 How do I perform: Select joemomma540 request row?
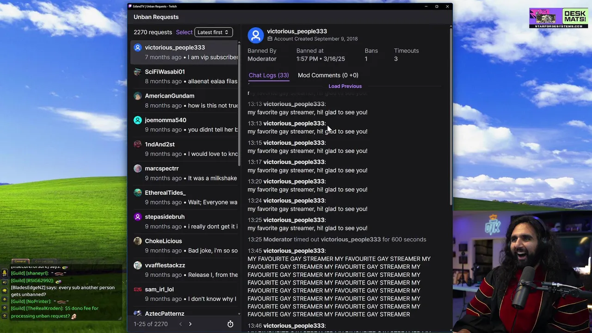[184, 125]
